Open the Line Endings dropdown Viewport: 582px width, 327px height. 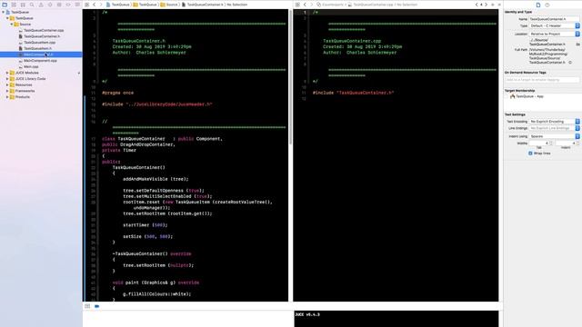[x=554, y=128]
